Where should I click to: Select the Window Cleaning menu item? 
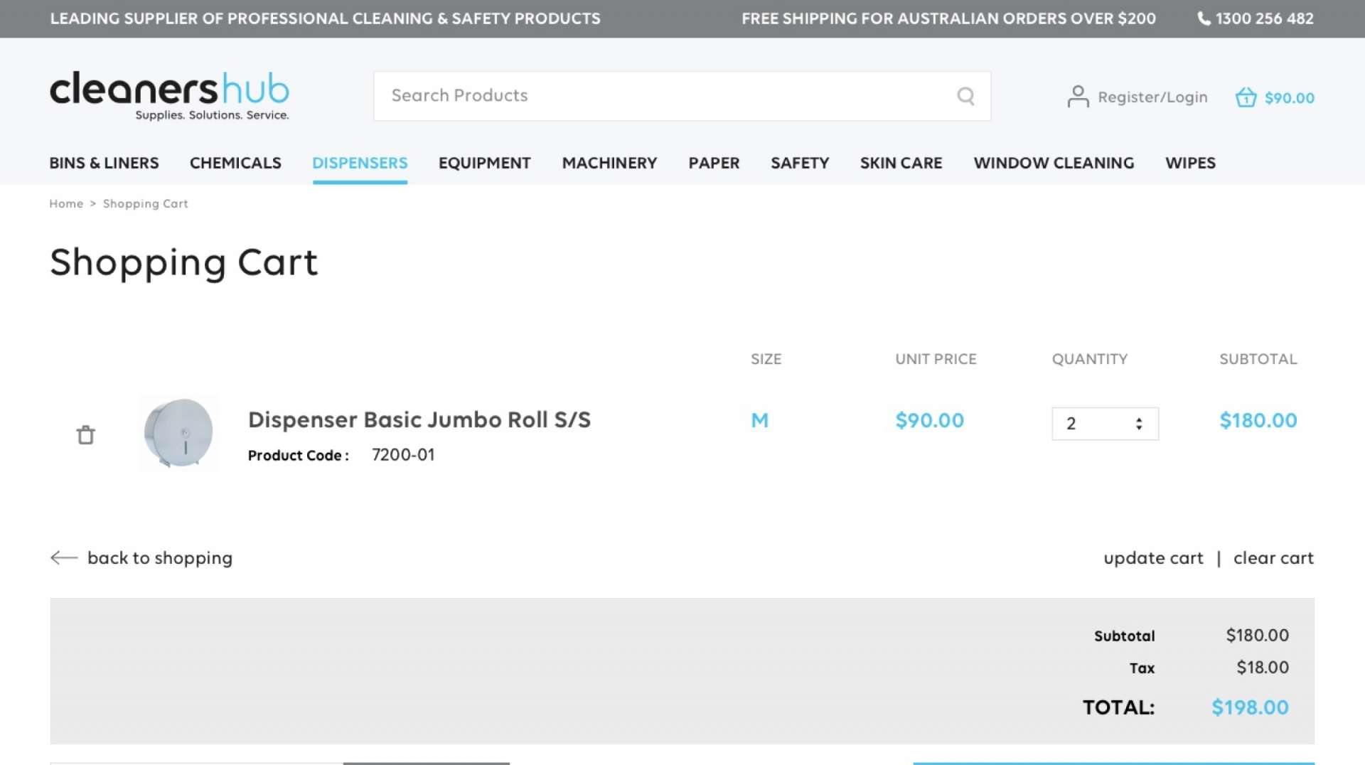(x=1054, y=163)
